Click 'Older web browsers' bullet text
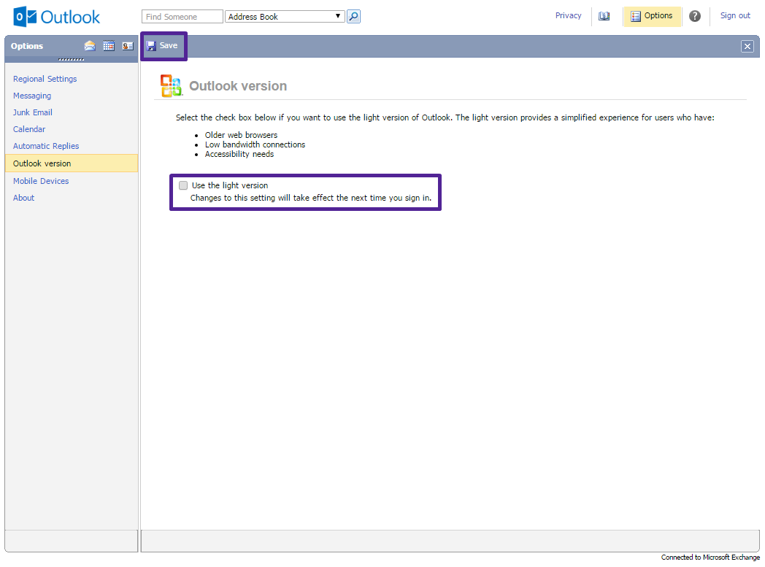This screenshot has width=765, height=567. (241, 135)
